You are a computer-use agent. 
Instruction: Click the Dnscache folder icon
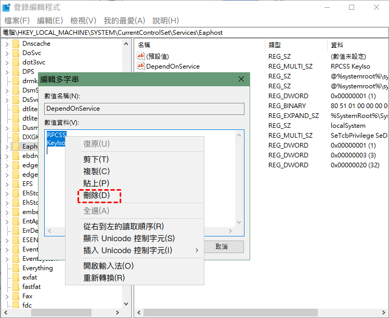(x=16, y=44)
